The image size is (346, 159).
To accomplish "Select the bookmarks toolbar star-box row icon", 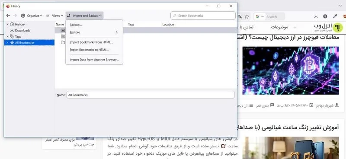I will coord(63,30).
